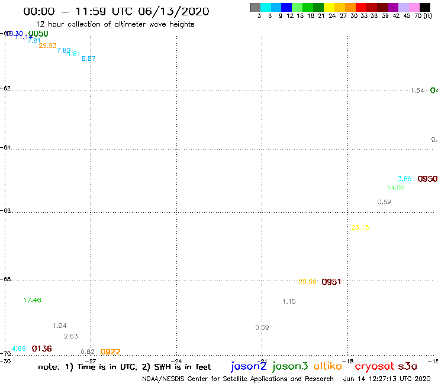Click the cyan wave height 3.86
The image size is (438, 384).
(x=404, y=179)
